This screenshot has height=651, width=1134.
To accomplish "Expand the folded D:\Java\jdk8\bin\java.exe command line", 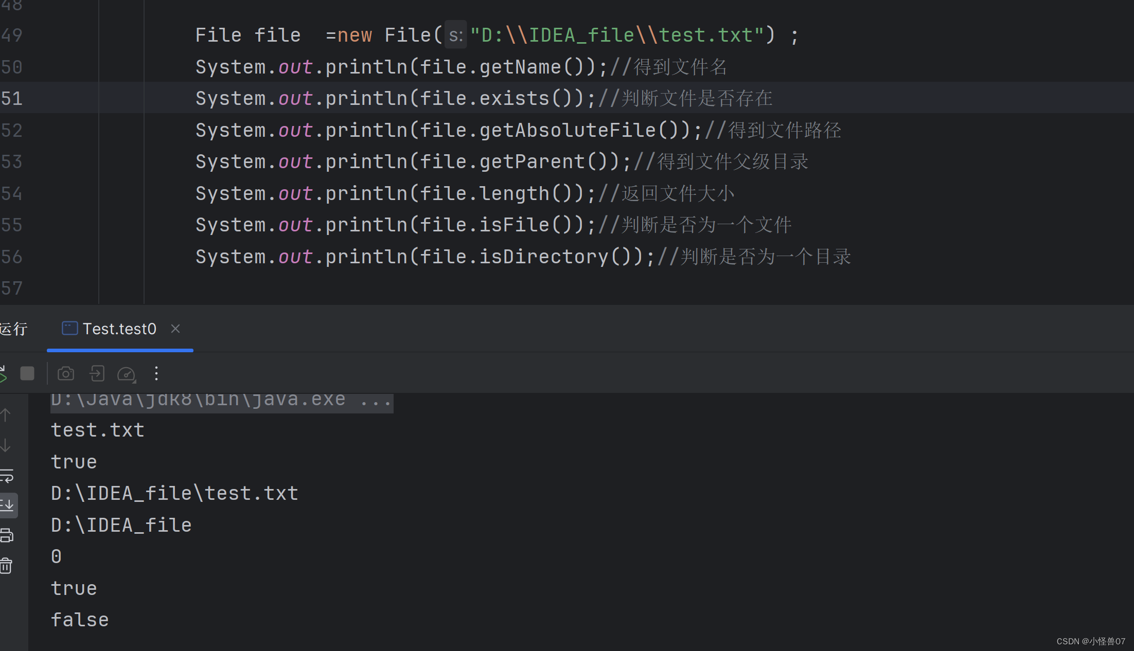I will click(x=221, y=400).
